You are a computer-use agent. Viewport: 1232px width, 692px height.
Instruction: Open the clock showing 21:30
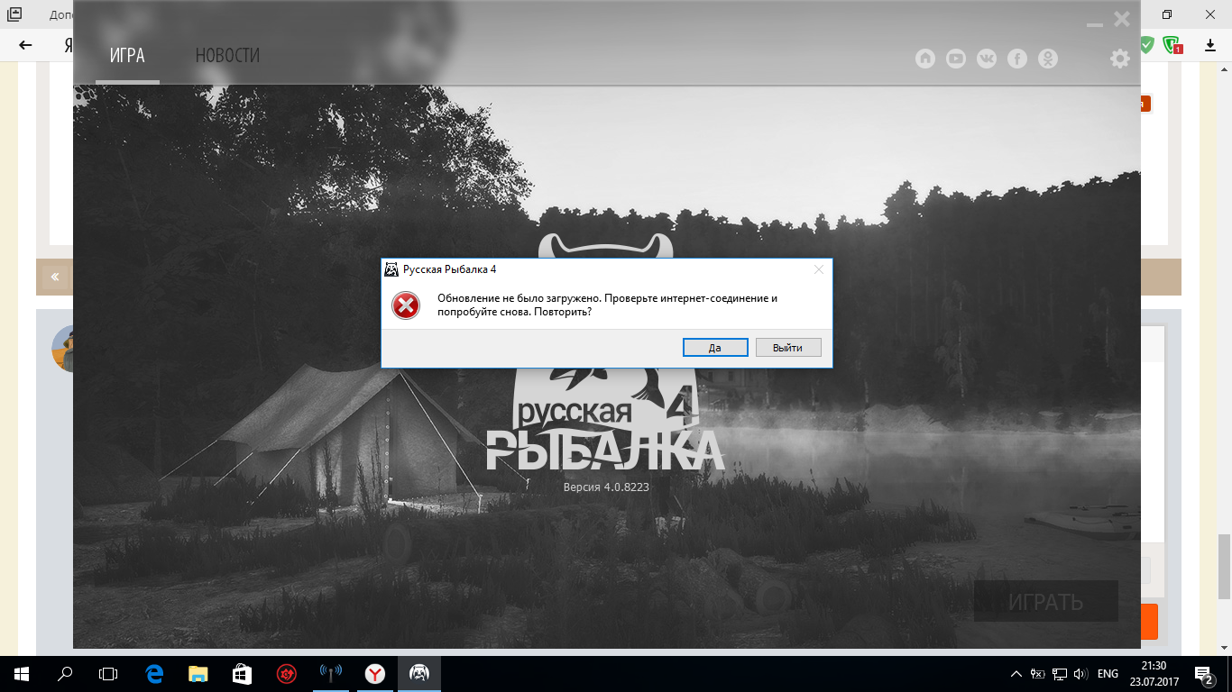(1154, 673)
